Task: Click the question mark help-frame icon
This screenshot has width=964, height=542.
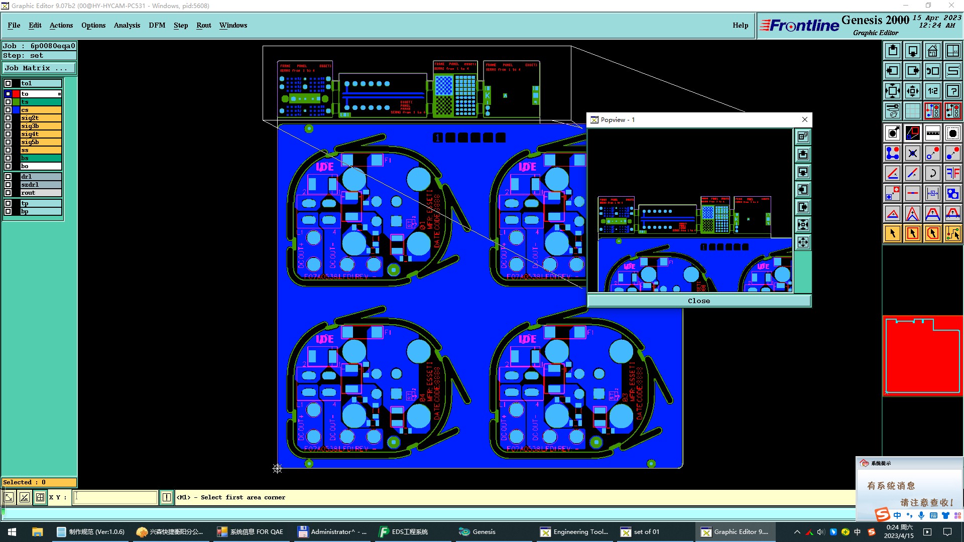Action: [x=952, y=91]
